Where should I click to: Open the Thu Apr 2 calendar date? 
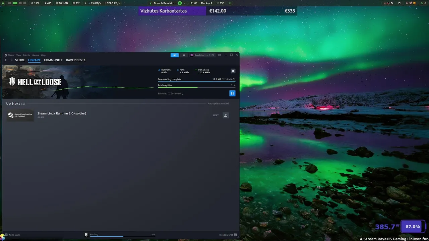coord(206,3)
